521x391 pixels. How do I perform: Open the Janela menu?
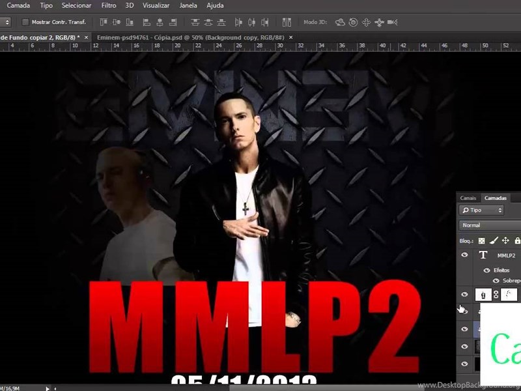(x=188, y=6)
